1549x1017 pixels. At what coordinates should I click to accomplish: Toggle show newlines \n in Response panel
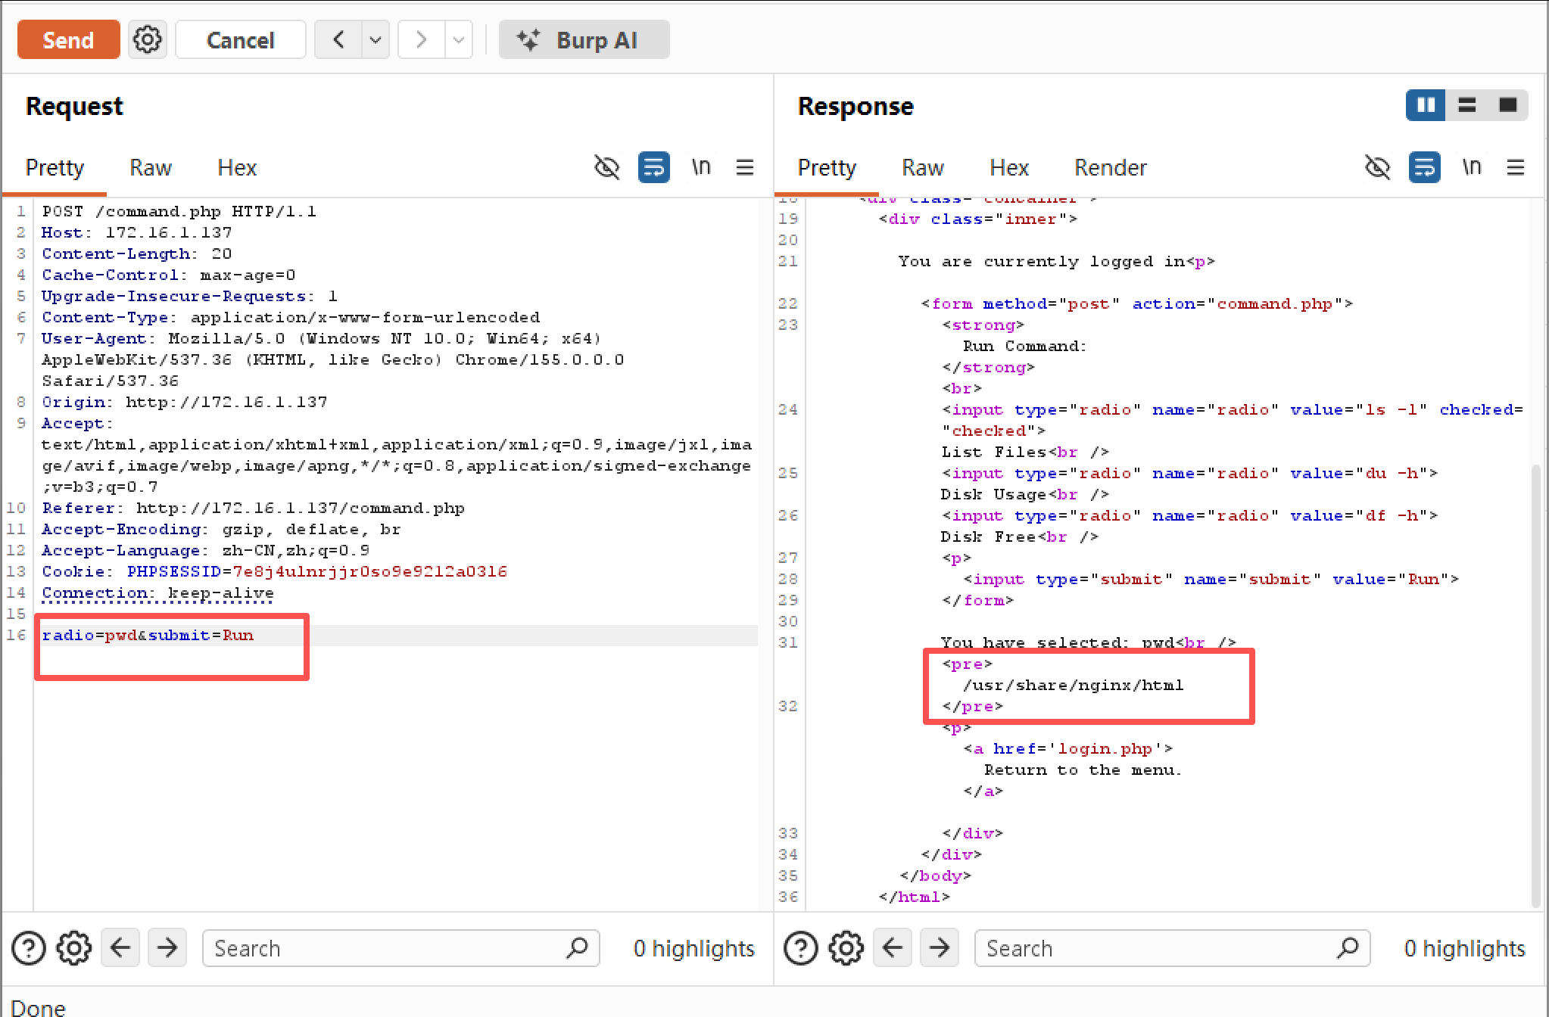click(1472, 167)
